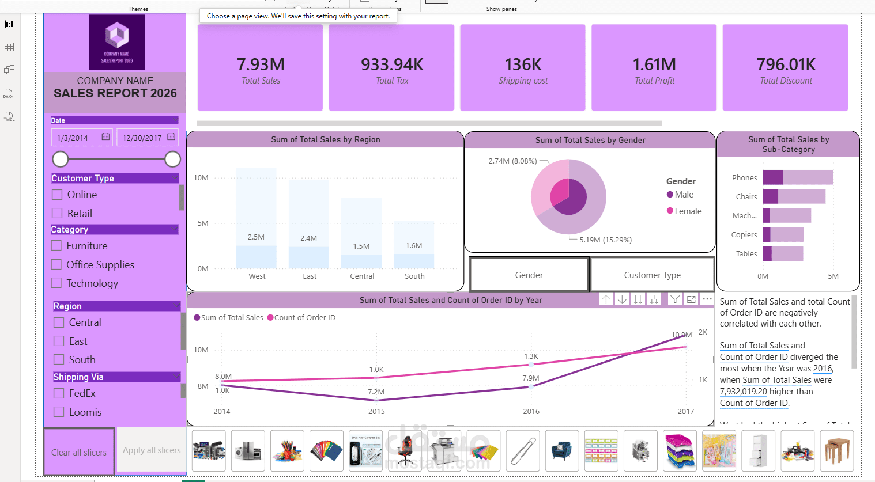
Task: Click the Female legend entry
Action: [x=684, y=211]
